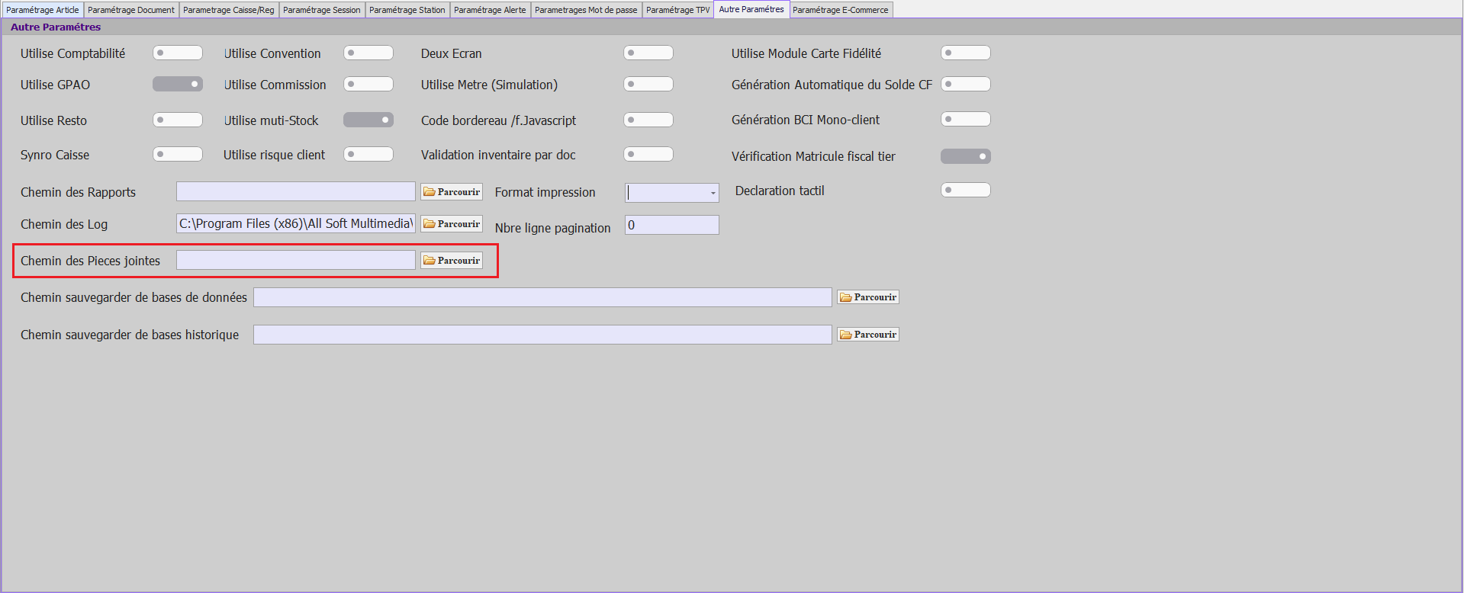Toggle Génération BCI Mono-client switch
Viewport: 1464px width, 593px height.
pos(966,119)
